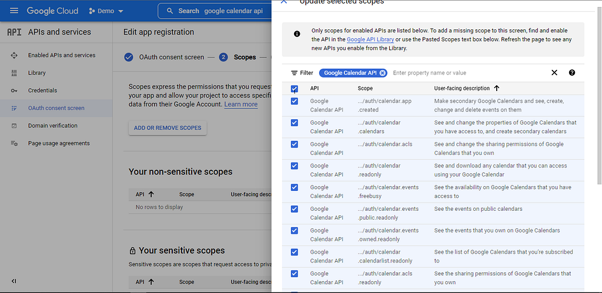Screen dimensions: 602x293
Task: Click the search box with google calendar api
Action: click(x=214, y=11)
